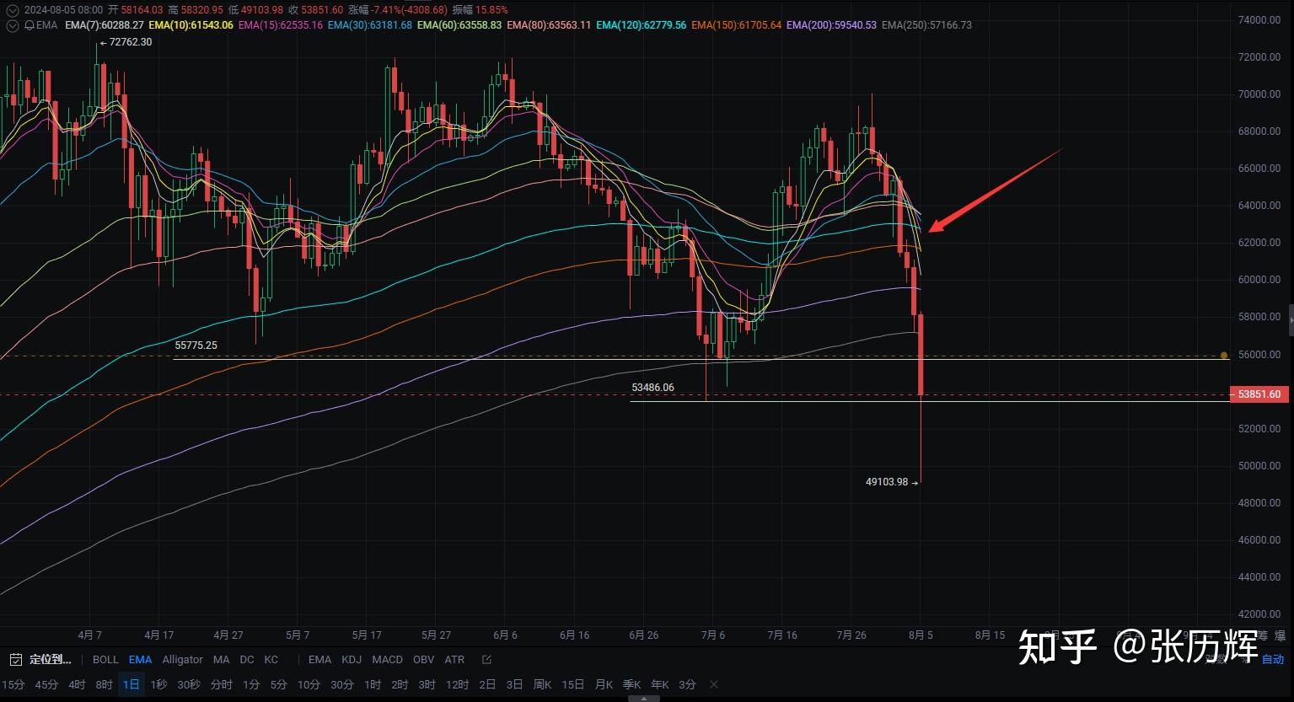Switch to the 1分 timeframe
The height and width of the screenshot is (702, 1294).
[x=251, y=685]
